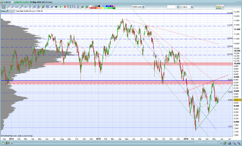Image resolution: width=242 pixels, height=146 pixels.
Task: Pick the white color swatch
Action: [90, 6]
